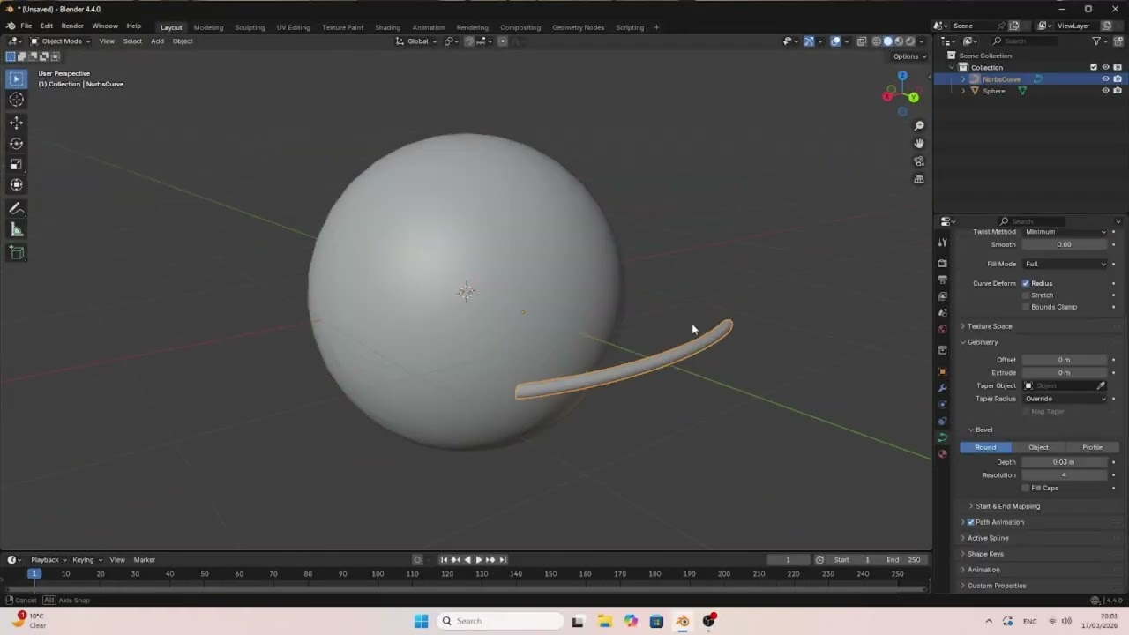Activate the Move tool
Viewport: 1129px width, 635px height.
point(16,123)
